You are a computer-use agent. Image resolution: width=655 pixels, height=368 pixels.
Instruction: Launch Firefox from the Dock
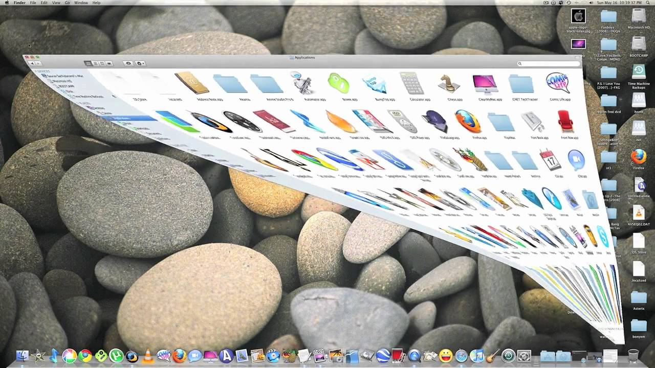click(x=179, y=356)
